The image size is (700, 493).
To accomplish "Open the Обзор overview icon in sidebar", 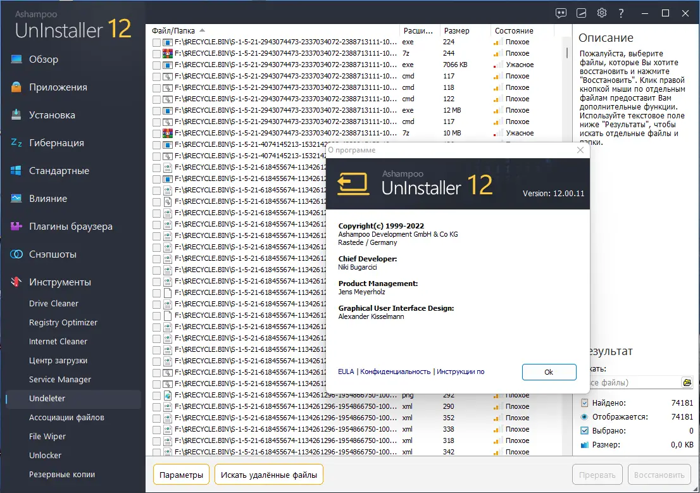I will (16, 59).
